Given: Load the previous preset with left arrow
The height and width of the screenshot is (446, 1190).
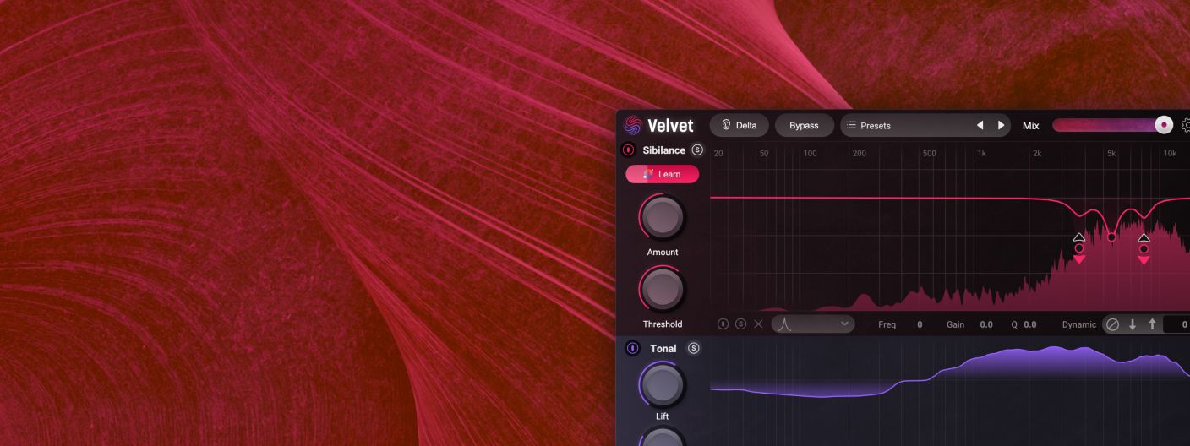Looking at the screenshot, I should tap(980, 125).
